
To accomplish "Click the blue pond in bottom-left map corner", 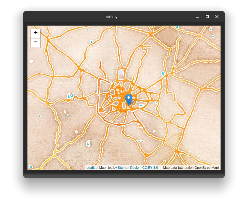I will pos(30,166).
